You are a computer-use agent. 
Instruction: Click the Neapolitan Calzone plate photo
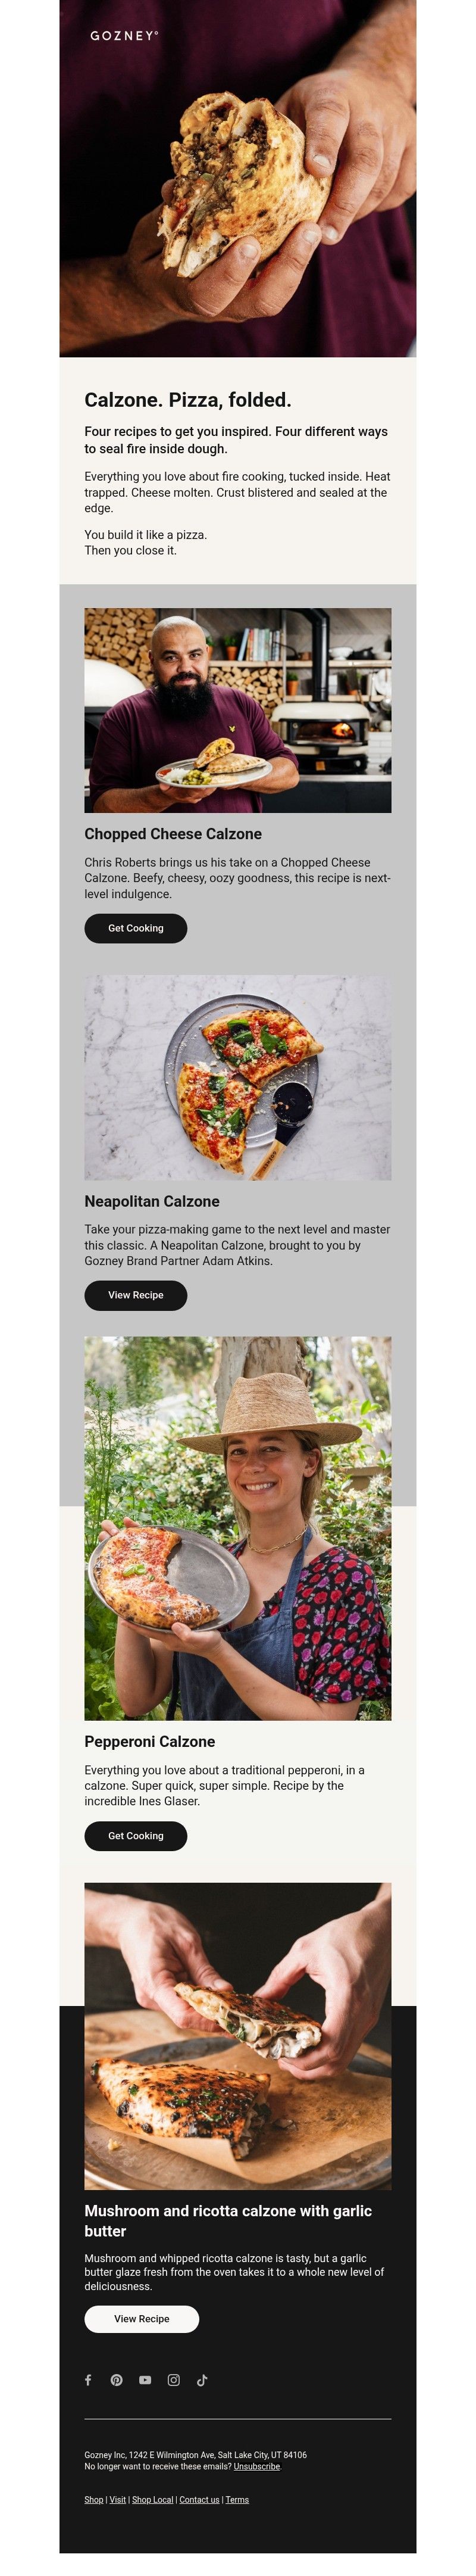(x=238, y=1077)
